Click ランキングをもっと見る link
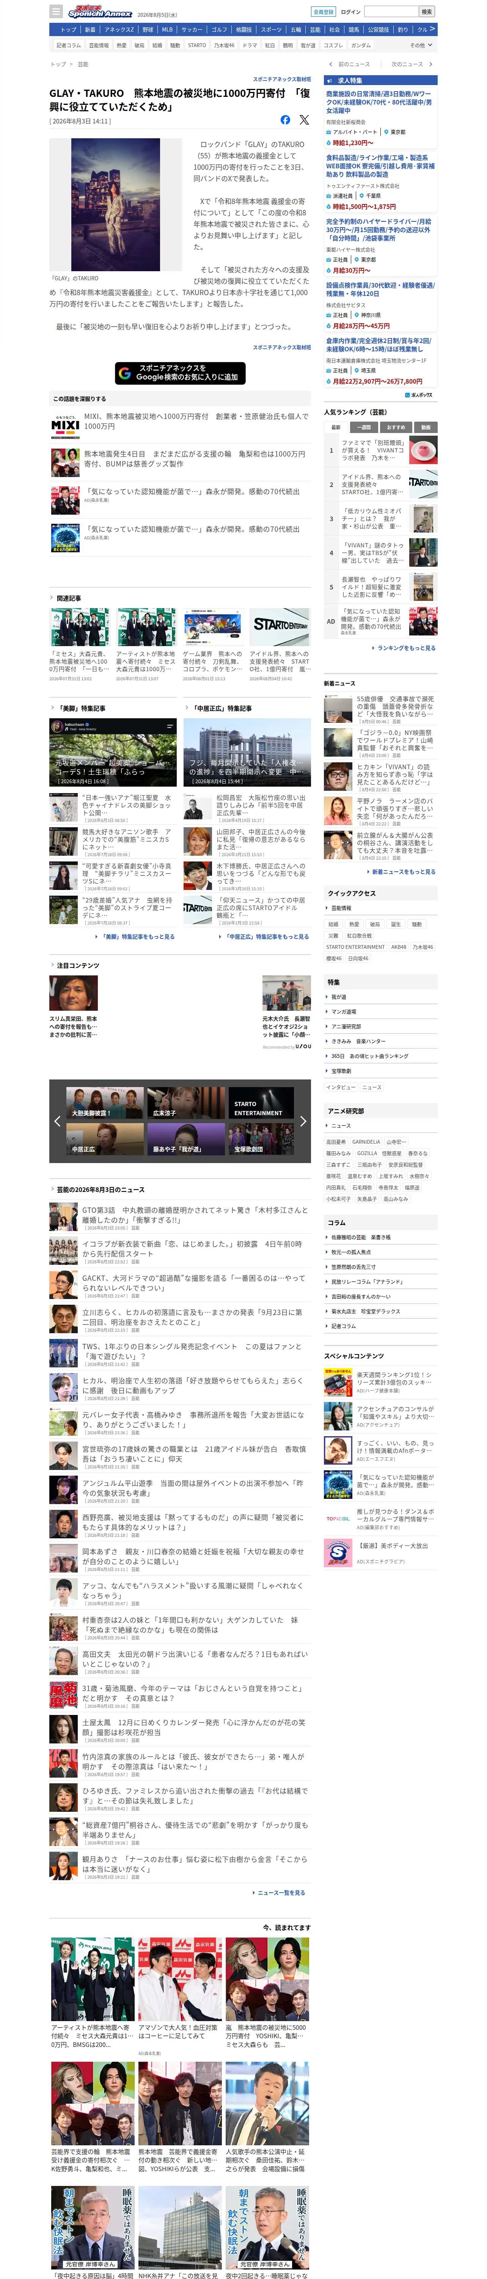Image resolution: width=487 pixels, height=2279 pixels. tap(406, 648)
